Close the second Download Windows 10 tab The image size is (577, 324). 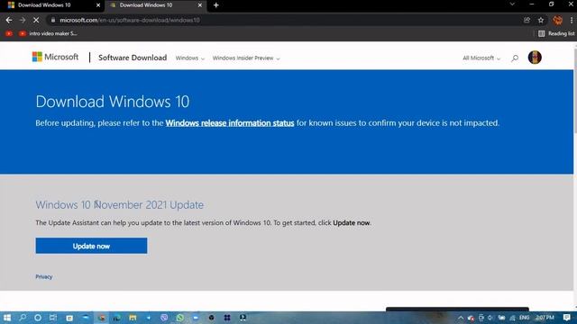click(200, 5)
